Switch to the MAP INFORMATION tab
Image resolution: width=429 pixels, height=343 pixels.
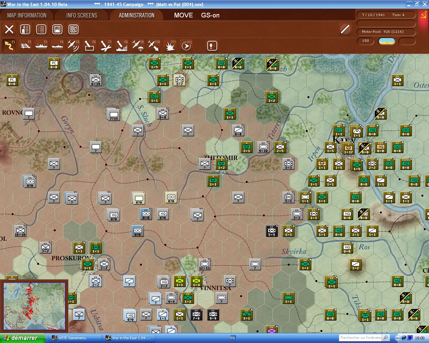[x=27, y=15]
